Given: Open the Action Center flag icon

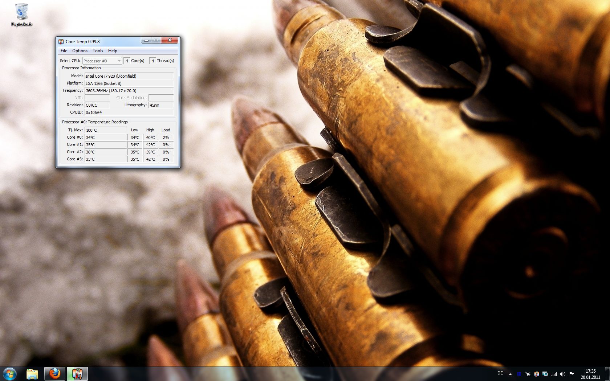Looking at the screenshot, I should pyautogui.click(x=571, y=374).
